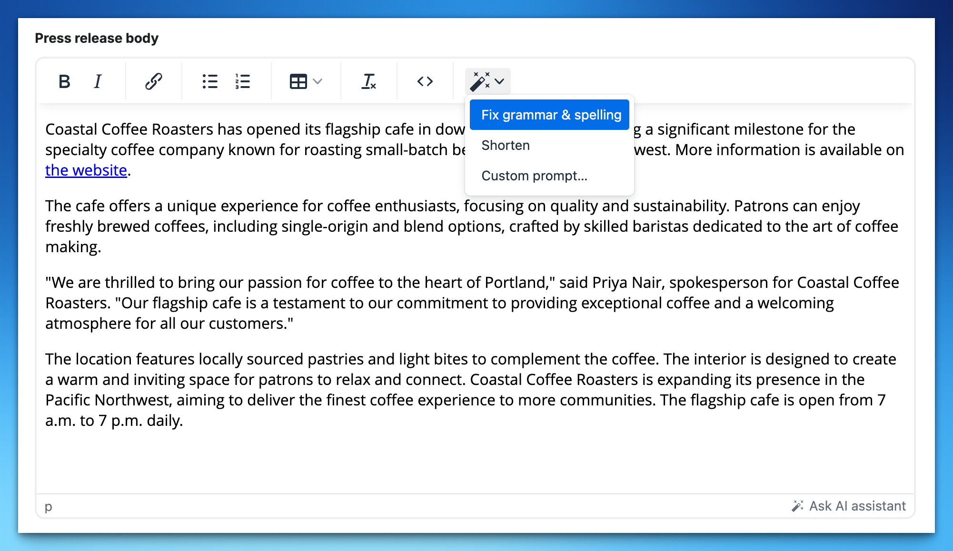The height and width of the screenshot is (551, 953).
Task: Create a numbered list
Action: (x=243, y=81)
